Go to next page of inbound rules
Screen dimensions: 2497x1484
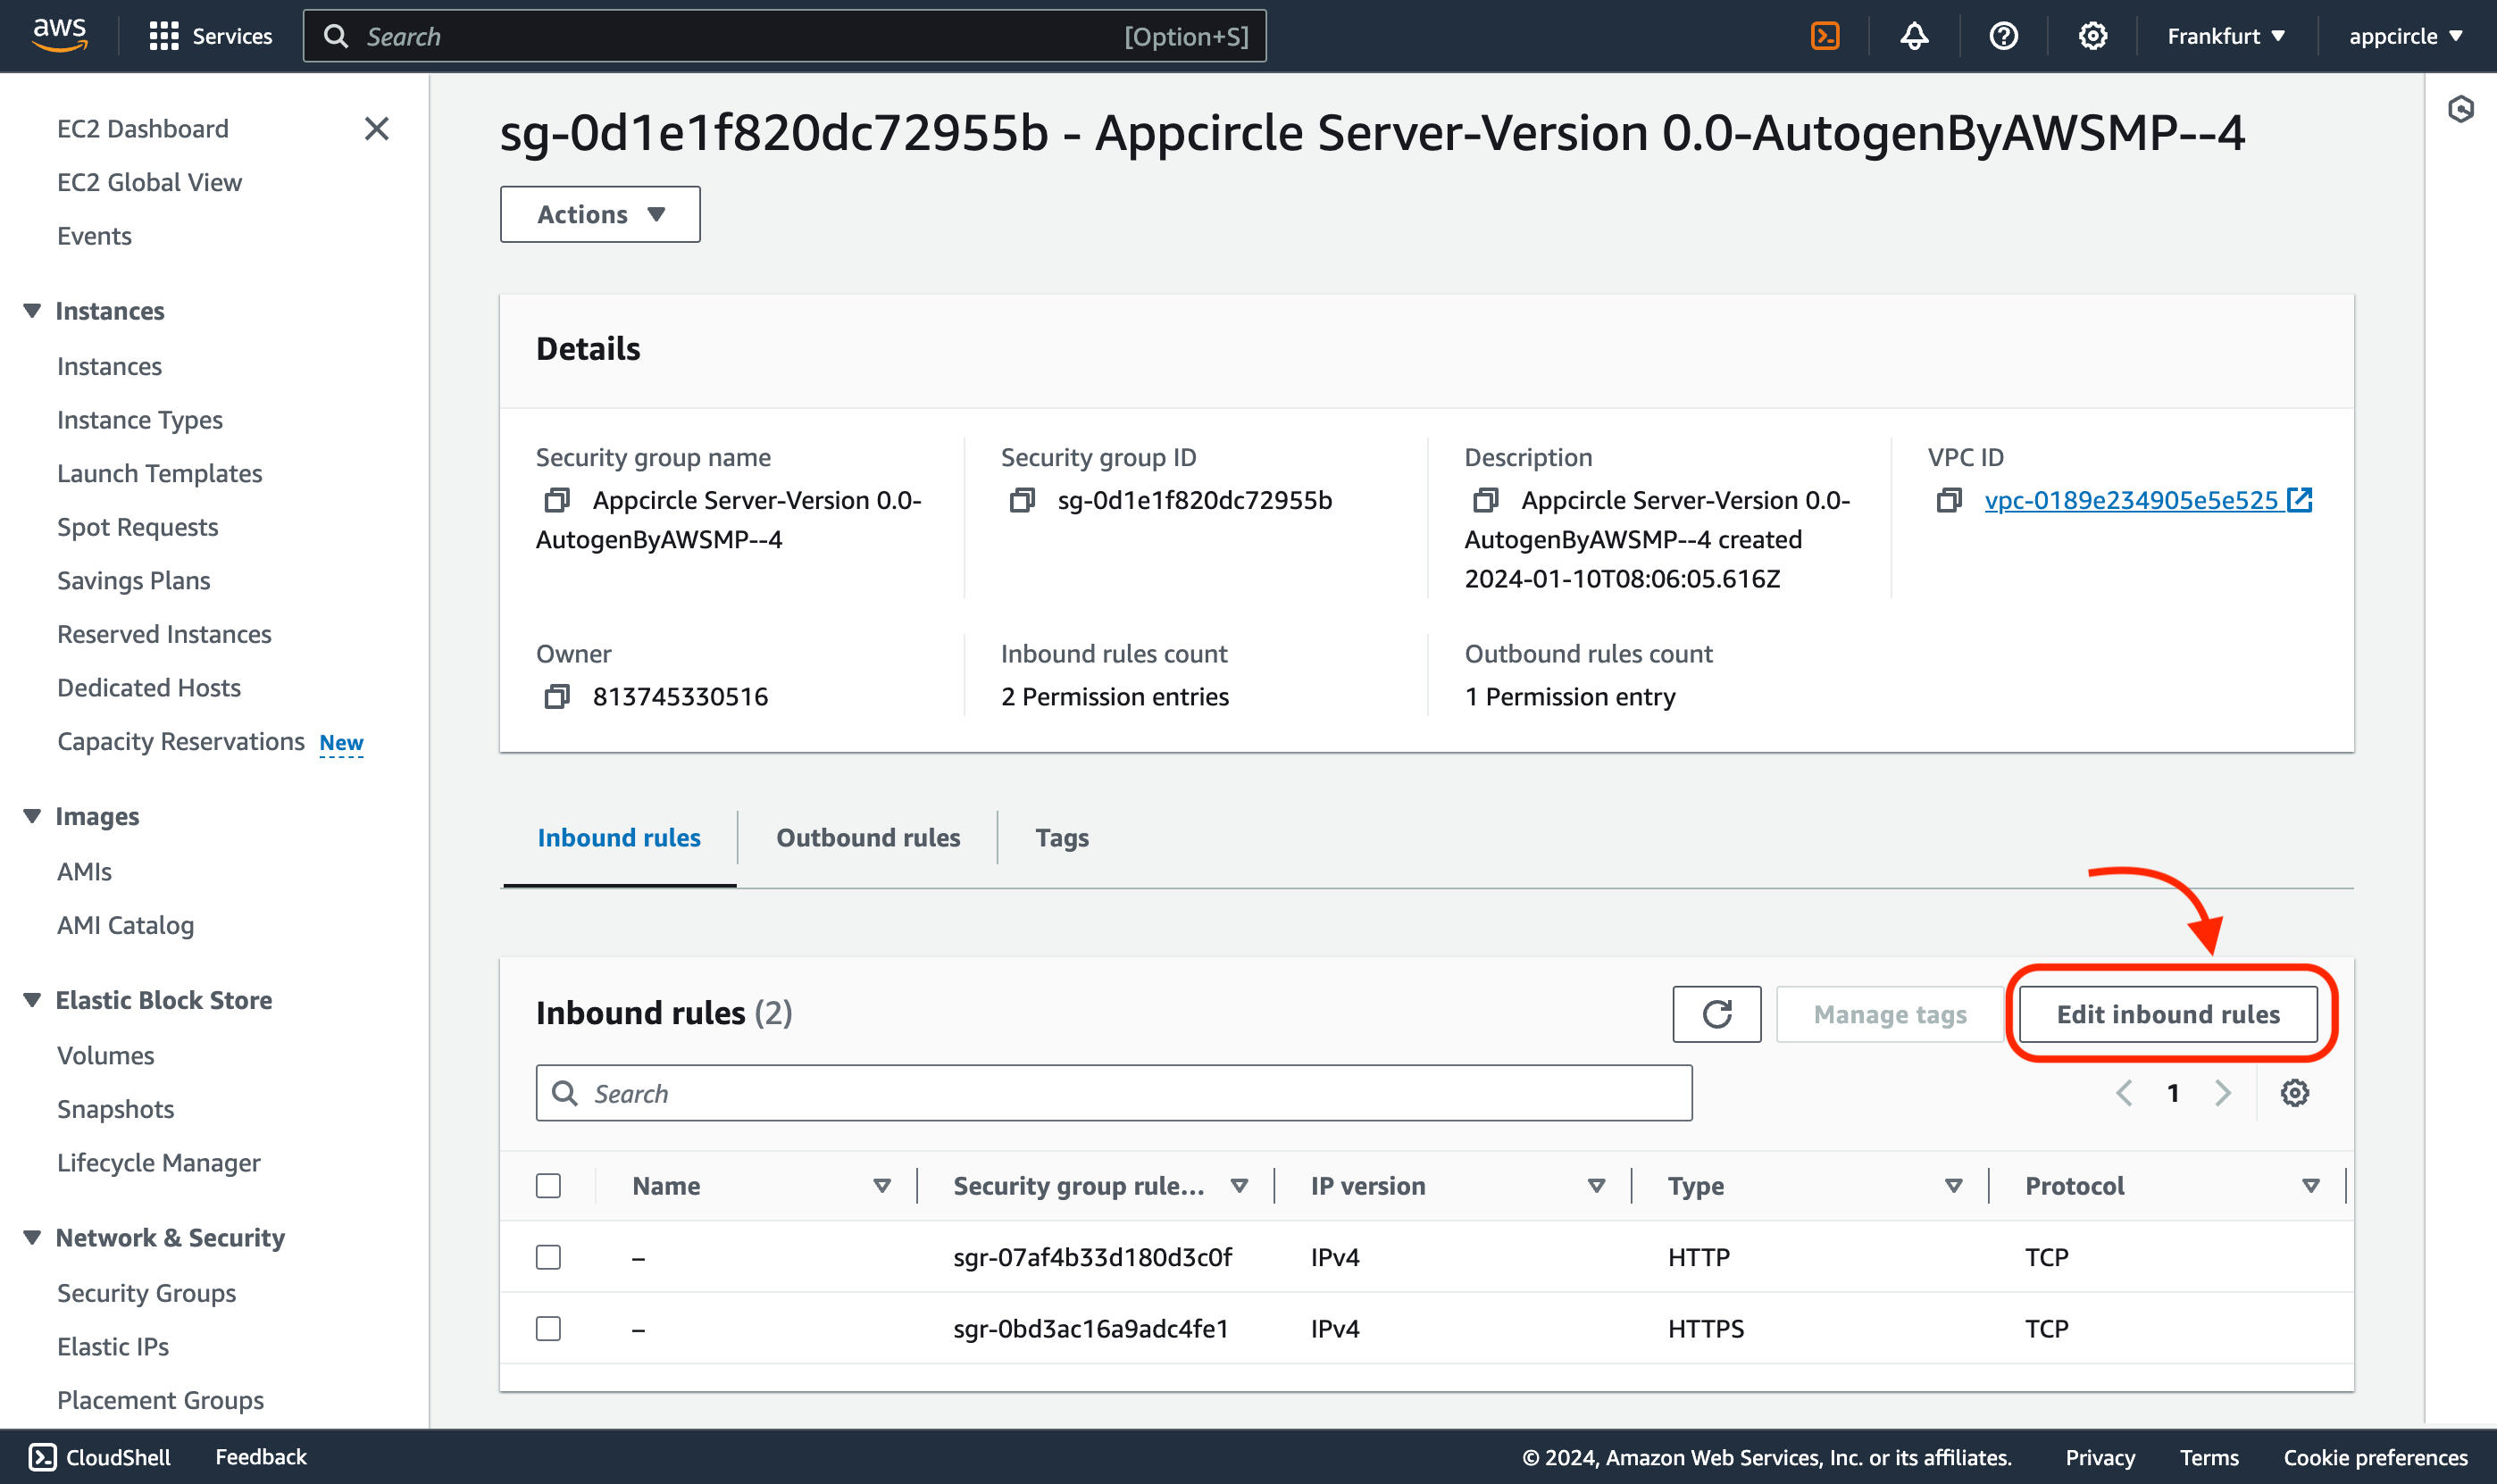click(2222, 1092)
